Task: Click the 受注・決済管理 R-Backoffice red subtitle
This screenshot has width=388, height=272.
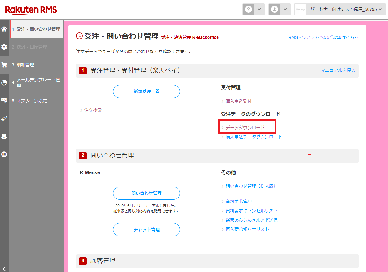Action: (x=190, y=37)
